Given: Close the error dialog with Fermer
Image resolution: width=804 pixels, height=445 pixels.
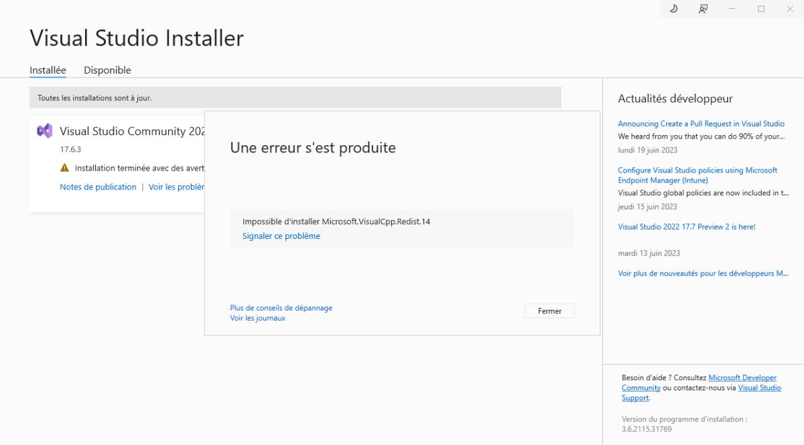Looking at the screenshot, I should click(x=549, y=310).
